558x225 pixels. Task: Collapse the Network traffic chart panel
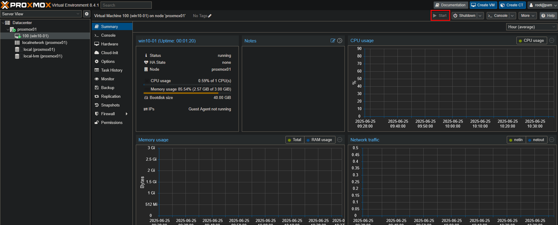(x=552, y=140)
